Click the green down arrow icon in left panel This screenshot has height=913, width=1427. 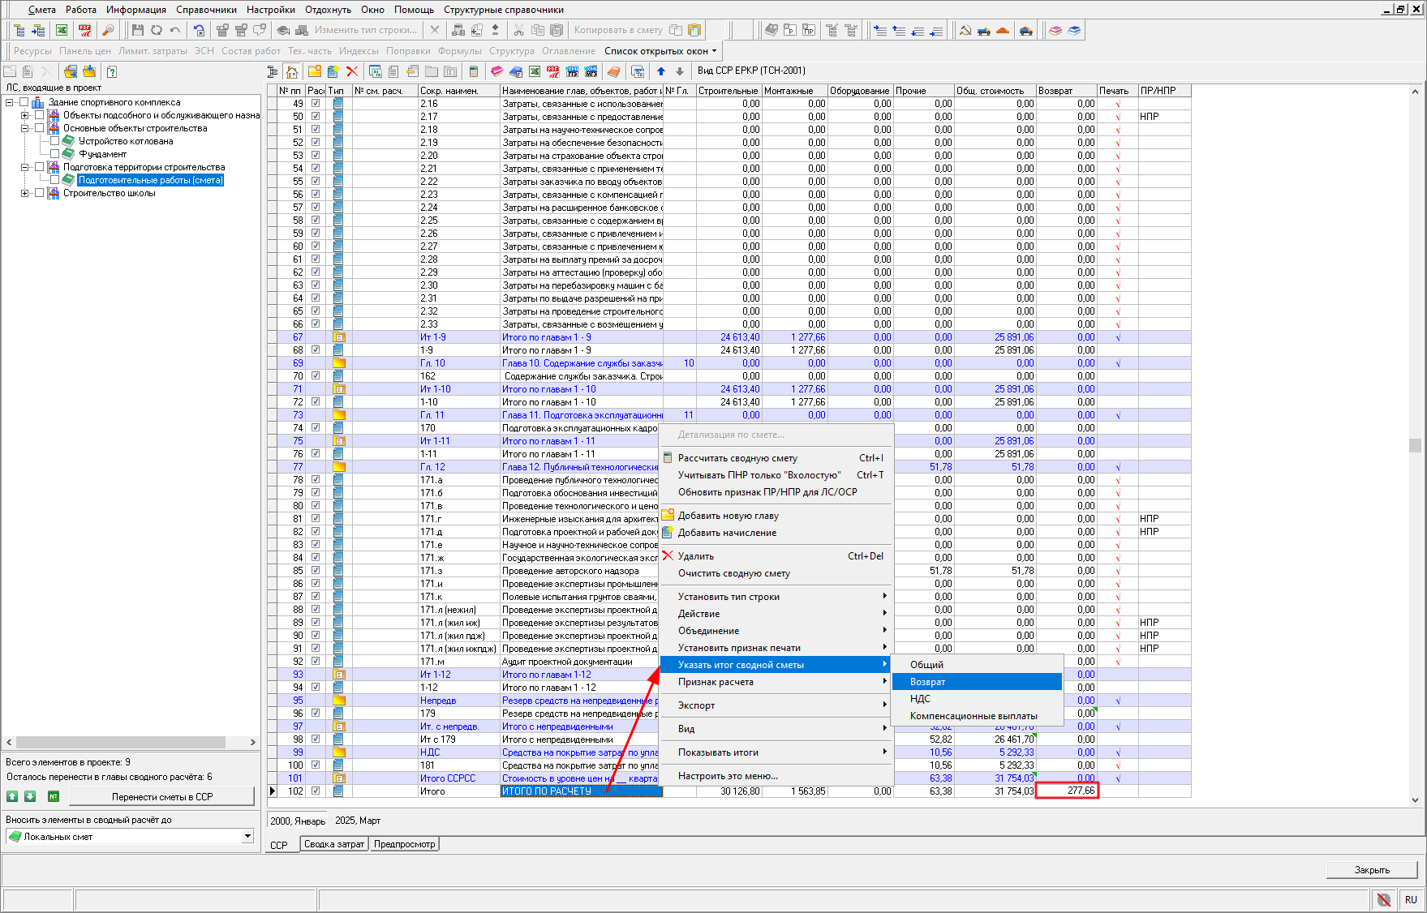click(x=30, y=796)
